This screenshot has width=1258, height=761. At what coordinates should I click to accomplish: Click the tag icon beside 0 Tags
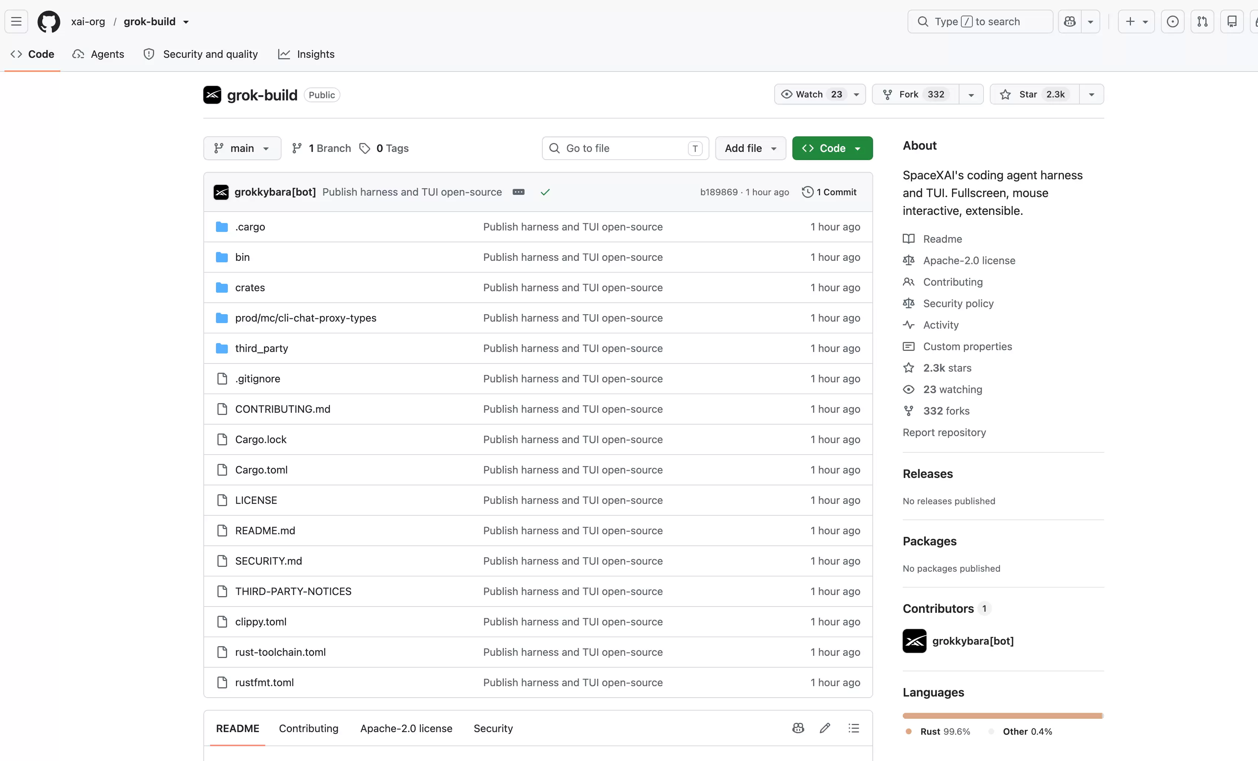[x=365, y=148]
